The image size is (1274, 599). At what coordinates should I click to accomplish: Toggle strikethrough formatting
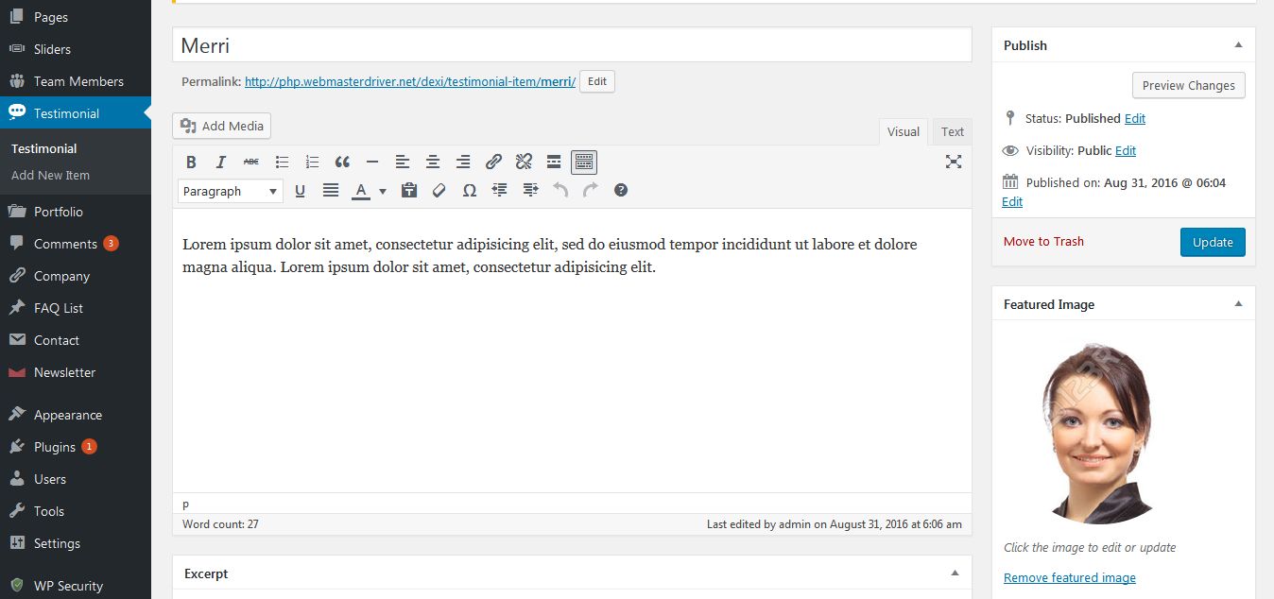tap(250, 162)
